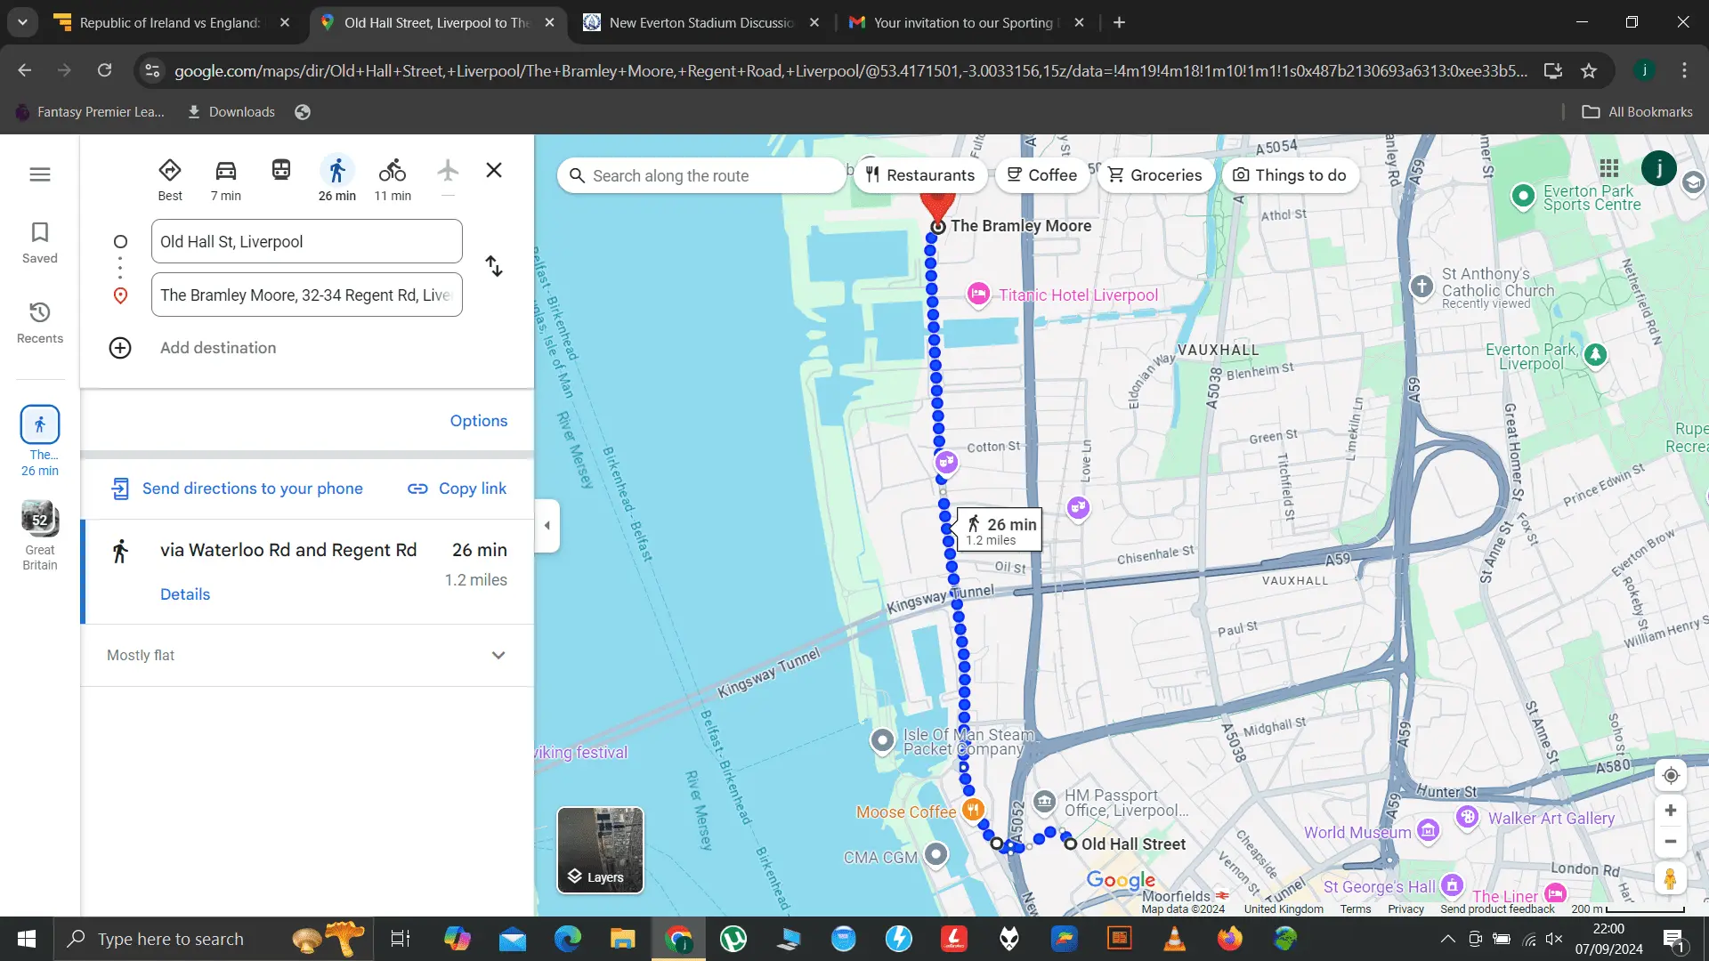This screenshot has width=1709, height=961.
Task: Open the Great Britain recent thumbnail
Action: (x=40, y=536)
